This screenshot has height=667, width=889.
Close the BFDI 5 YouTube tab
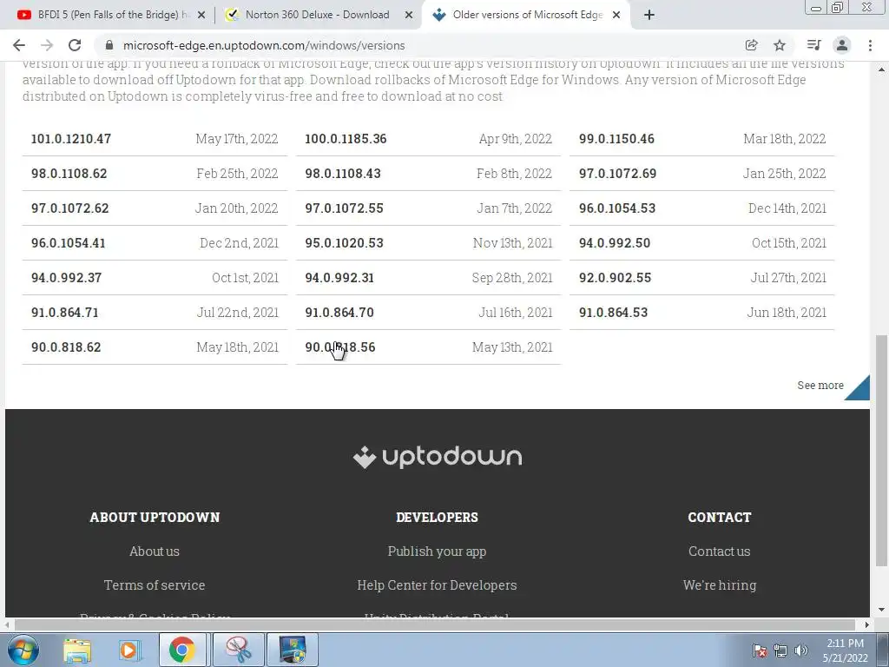[x=201, y=15]
